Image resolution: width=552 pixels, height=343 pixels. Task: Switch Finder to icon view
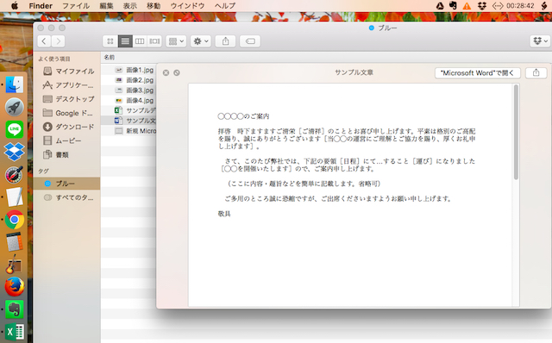coord(110,41)
